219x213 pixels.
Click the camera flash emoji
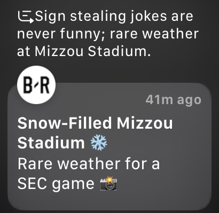[x=108, y=183]
